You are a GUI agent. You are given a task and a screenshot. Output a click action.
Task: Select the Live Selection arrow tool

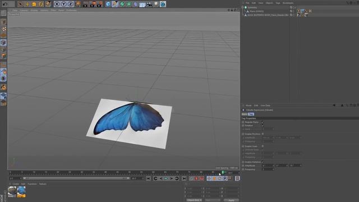[20, 4]
